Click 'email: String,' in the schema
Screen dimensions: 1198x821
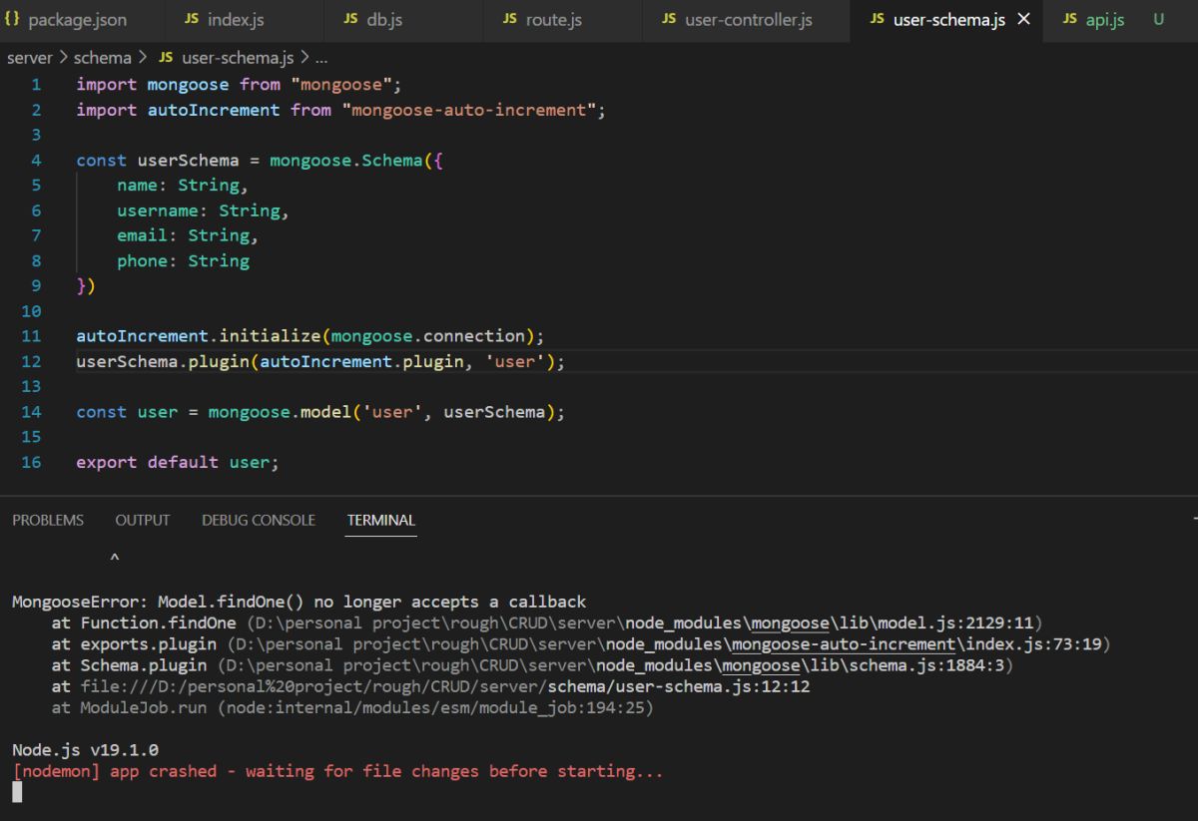[x=188, y=235]
